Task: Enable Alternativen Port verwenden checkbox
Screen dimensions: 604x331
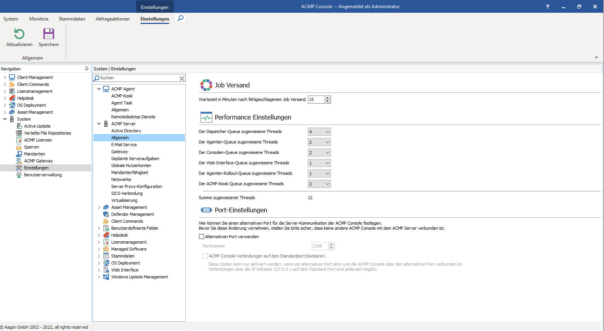Action: coord(201,237)
